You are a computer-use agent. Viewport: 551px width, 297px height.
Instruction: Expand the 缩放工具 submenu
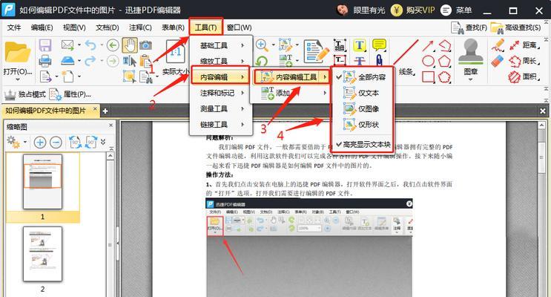[x=221, y=61]
